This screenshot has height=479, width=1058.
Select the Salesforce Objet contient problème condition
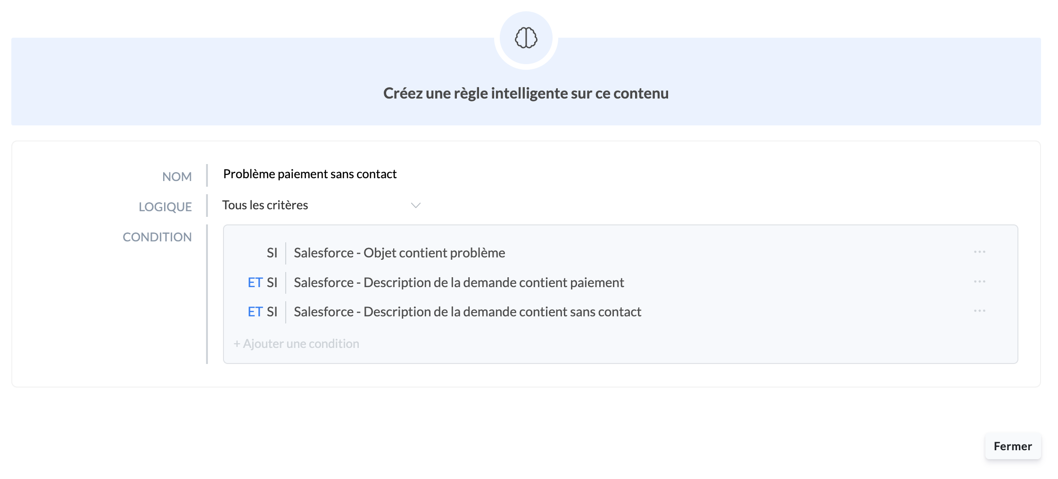(x=399, y=252)
